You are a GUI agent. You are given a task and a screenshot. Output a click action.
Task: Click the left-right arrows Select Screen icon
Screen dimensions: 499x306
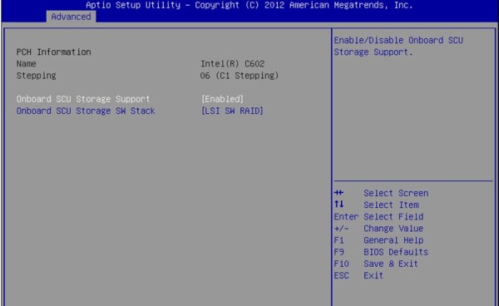(x=339, y=192)
